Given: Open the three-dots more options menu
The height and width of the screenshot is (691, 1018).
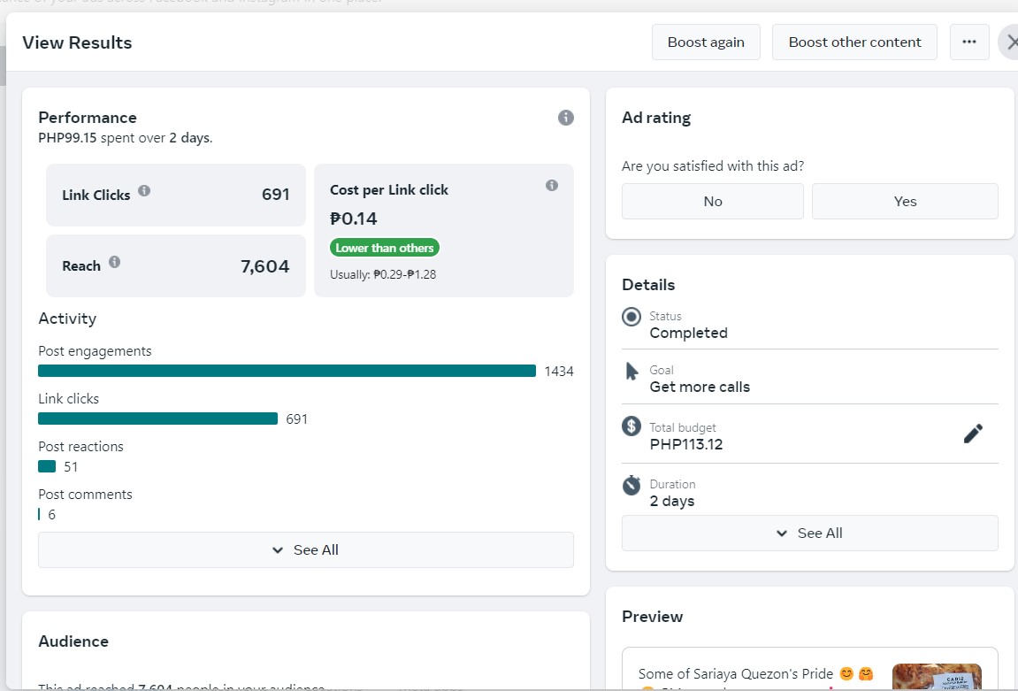Looking at the screenshot, I should (x=969, y=42).
